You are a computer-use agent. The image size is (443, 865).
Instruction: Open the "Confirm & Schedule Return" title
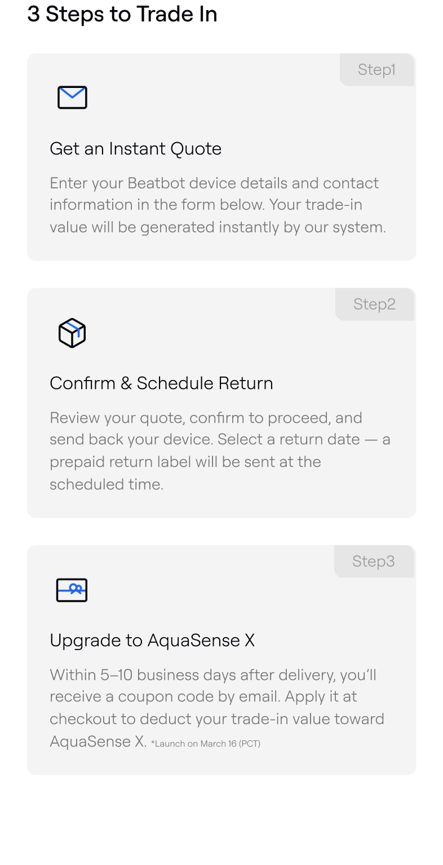[x=161, y=383]
